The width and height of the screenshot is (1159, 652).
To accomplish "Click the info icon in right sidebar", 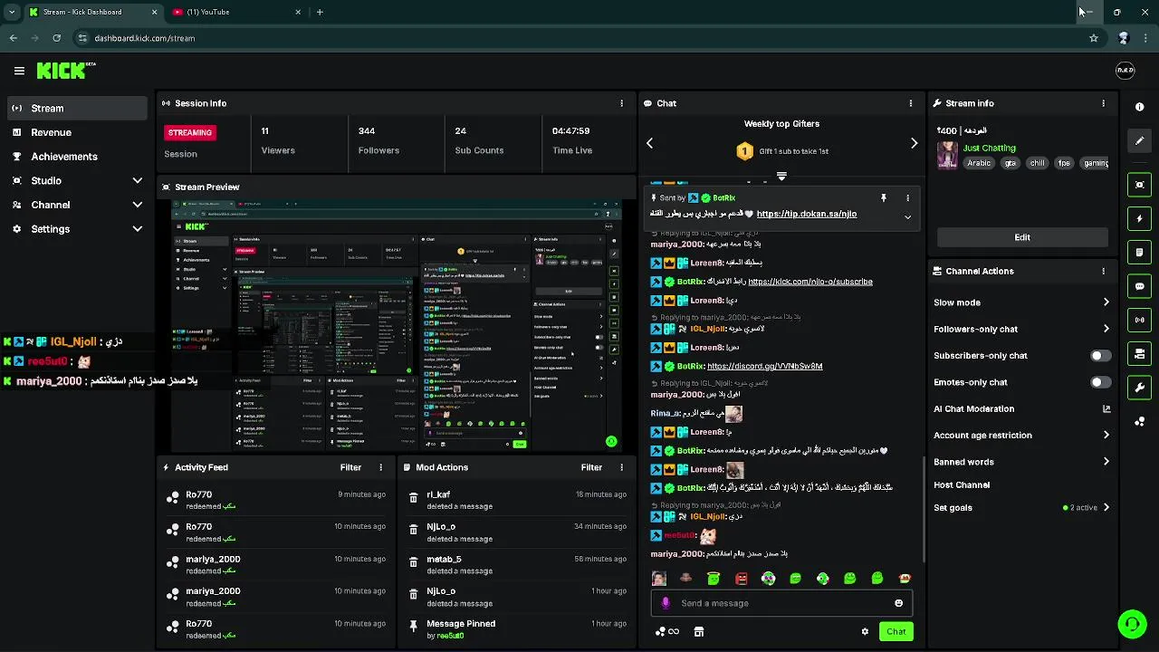I will (x=1140, y=107).
